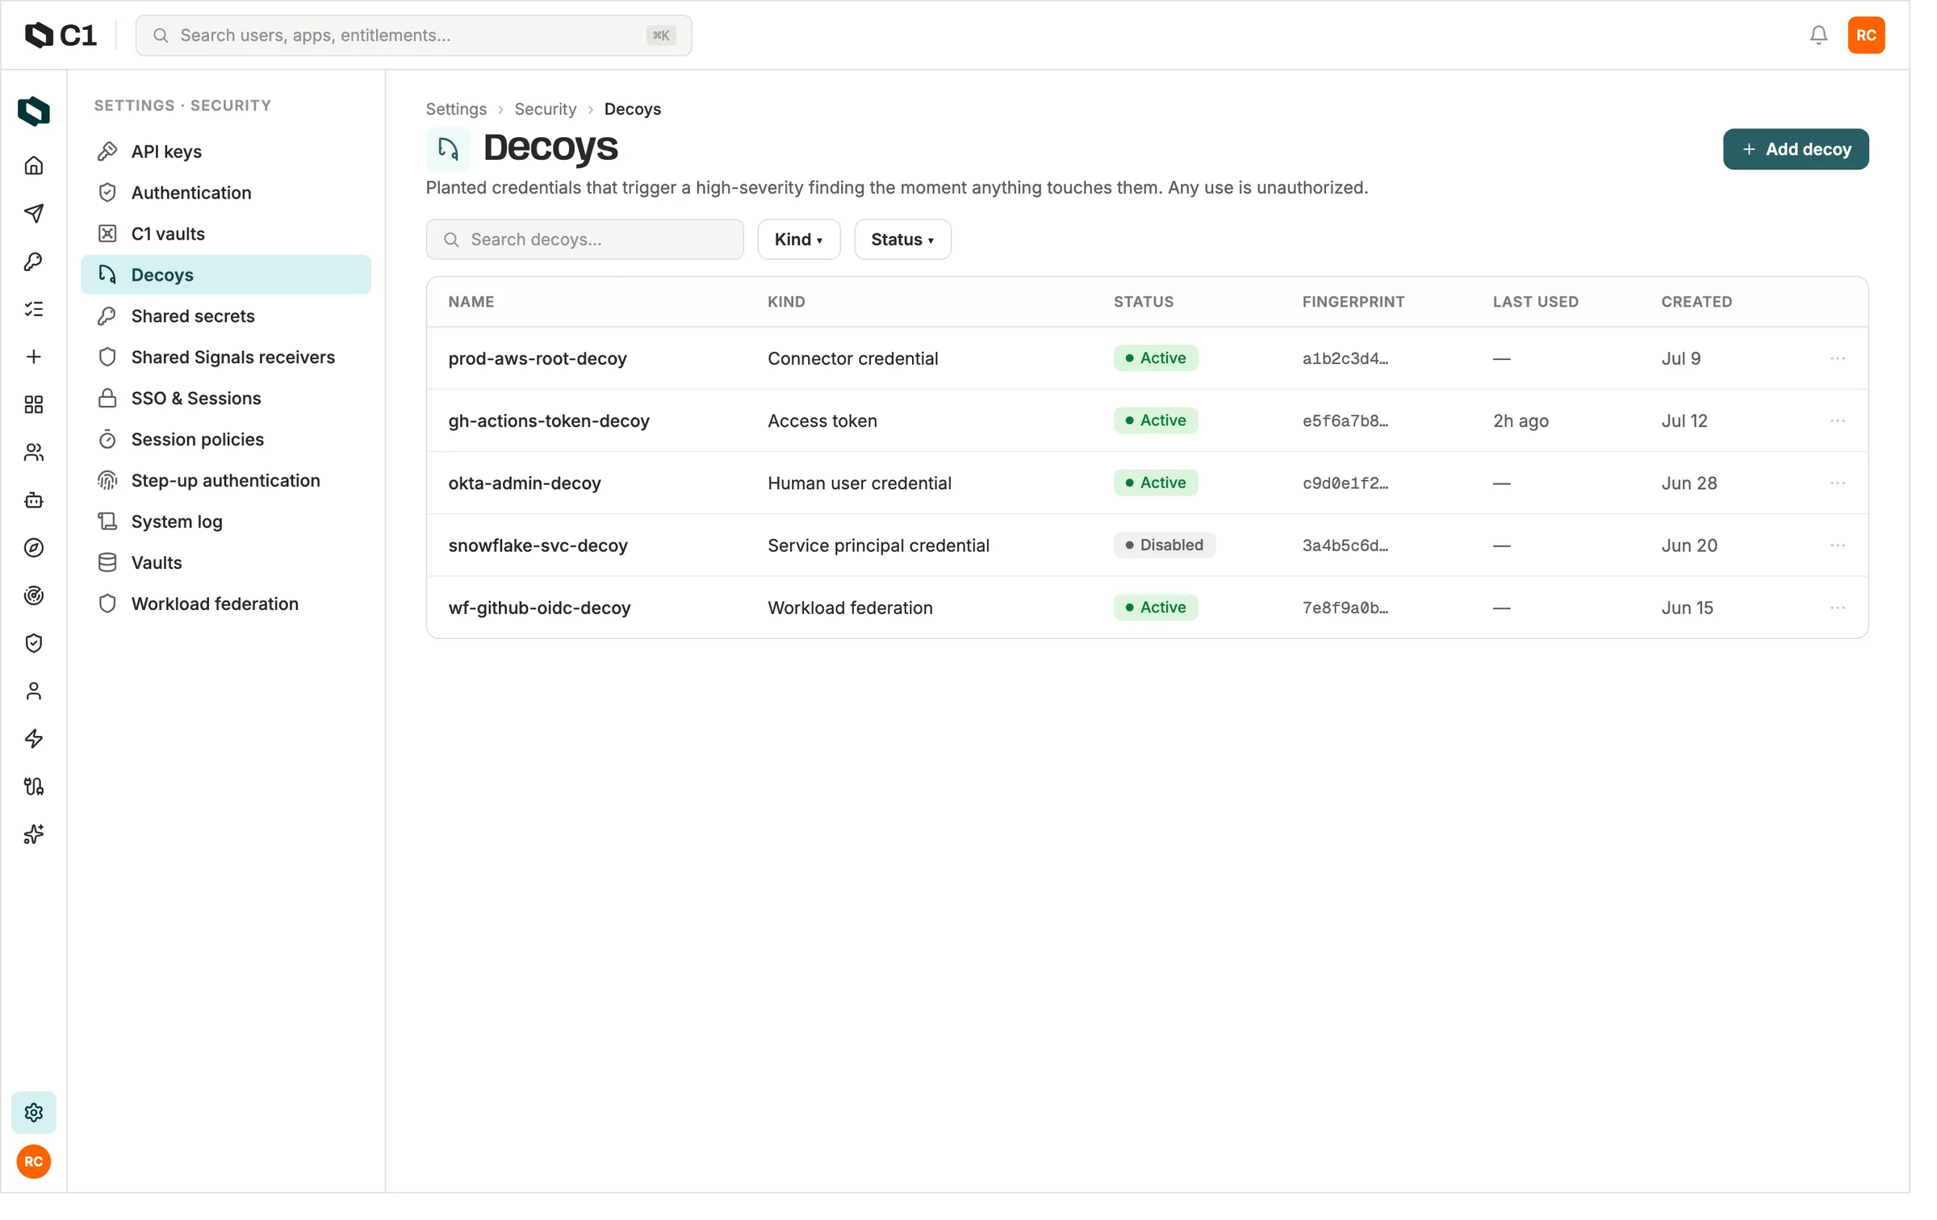Click the lightning bolt icon in rail

pyautogui.click(x=33, y=738)
